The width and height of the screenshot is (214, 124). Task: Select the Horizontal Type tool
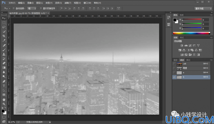coord(4,86)
